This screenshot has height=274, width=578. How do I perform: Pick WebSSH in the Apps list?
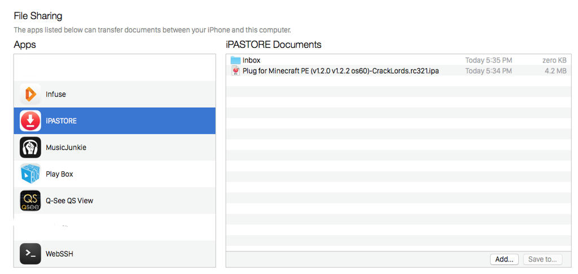[59, 254]
